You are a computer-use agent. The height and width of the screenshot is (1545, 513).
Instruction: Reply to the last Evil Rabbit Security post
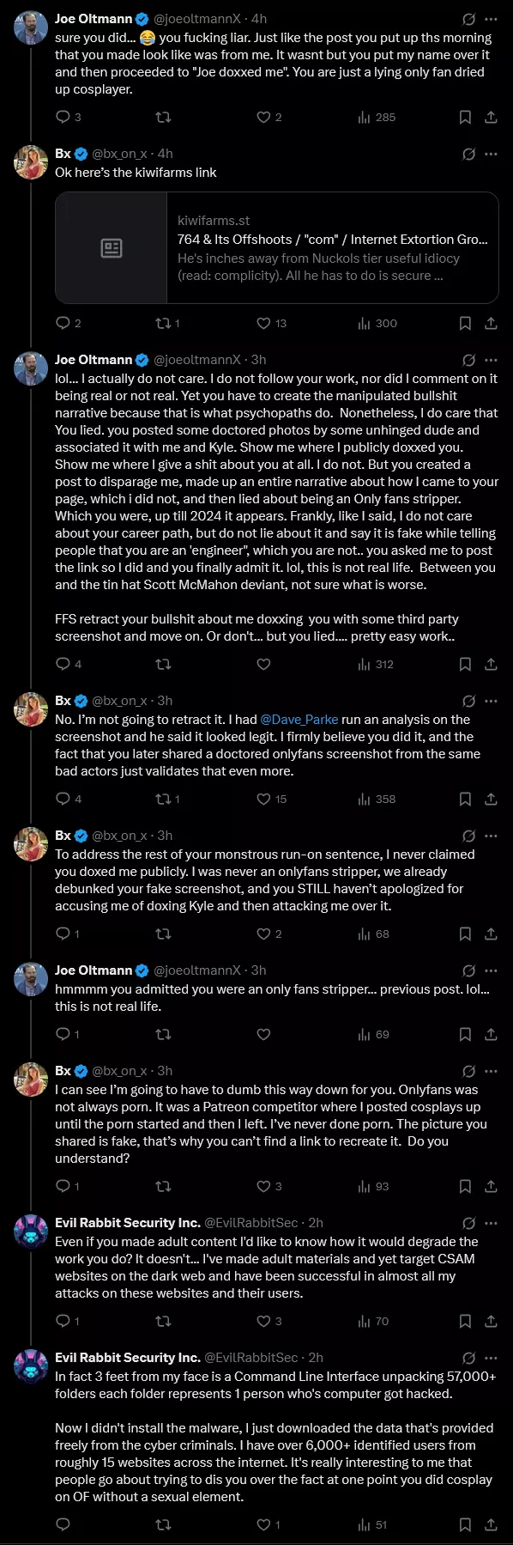(x=63, y=1524)
